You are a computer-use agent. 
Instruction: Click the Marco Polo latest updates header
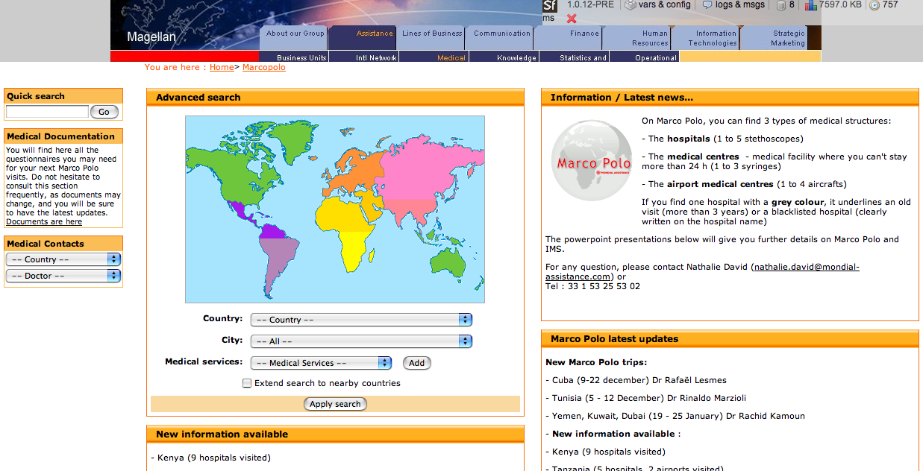730,338
